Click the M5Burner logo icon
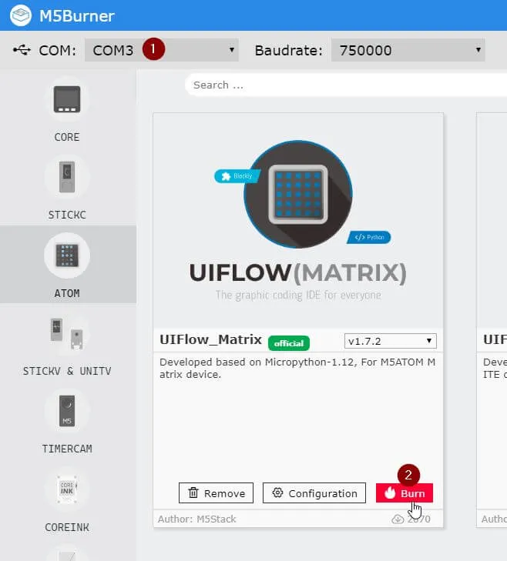This screenshot has width=507, height=561. click(x=21, y=16)
